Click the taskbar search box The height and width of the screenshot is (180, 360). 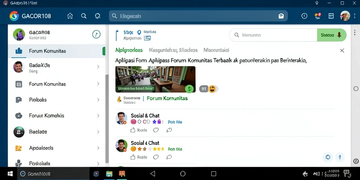point(53,174)
